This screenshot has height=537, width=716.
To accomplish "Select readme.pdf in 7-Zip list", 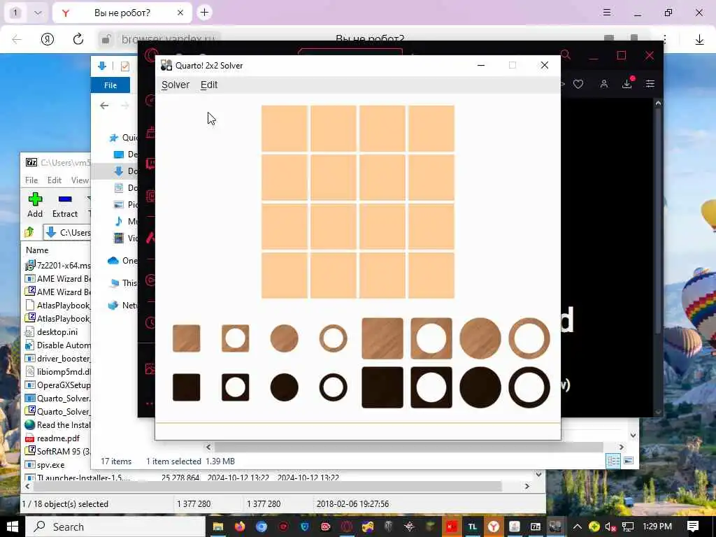I will [x=59, y=438].
